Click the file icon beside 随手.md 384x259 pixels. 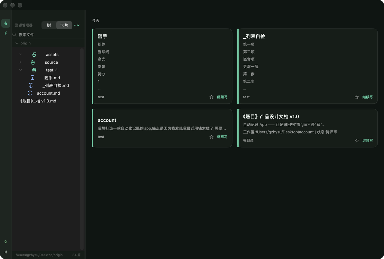32,78
